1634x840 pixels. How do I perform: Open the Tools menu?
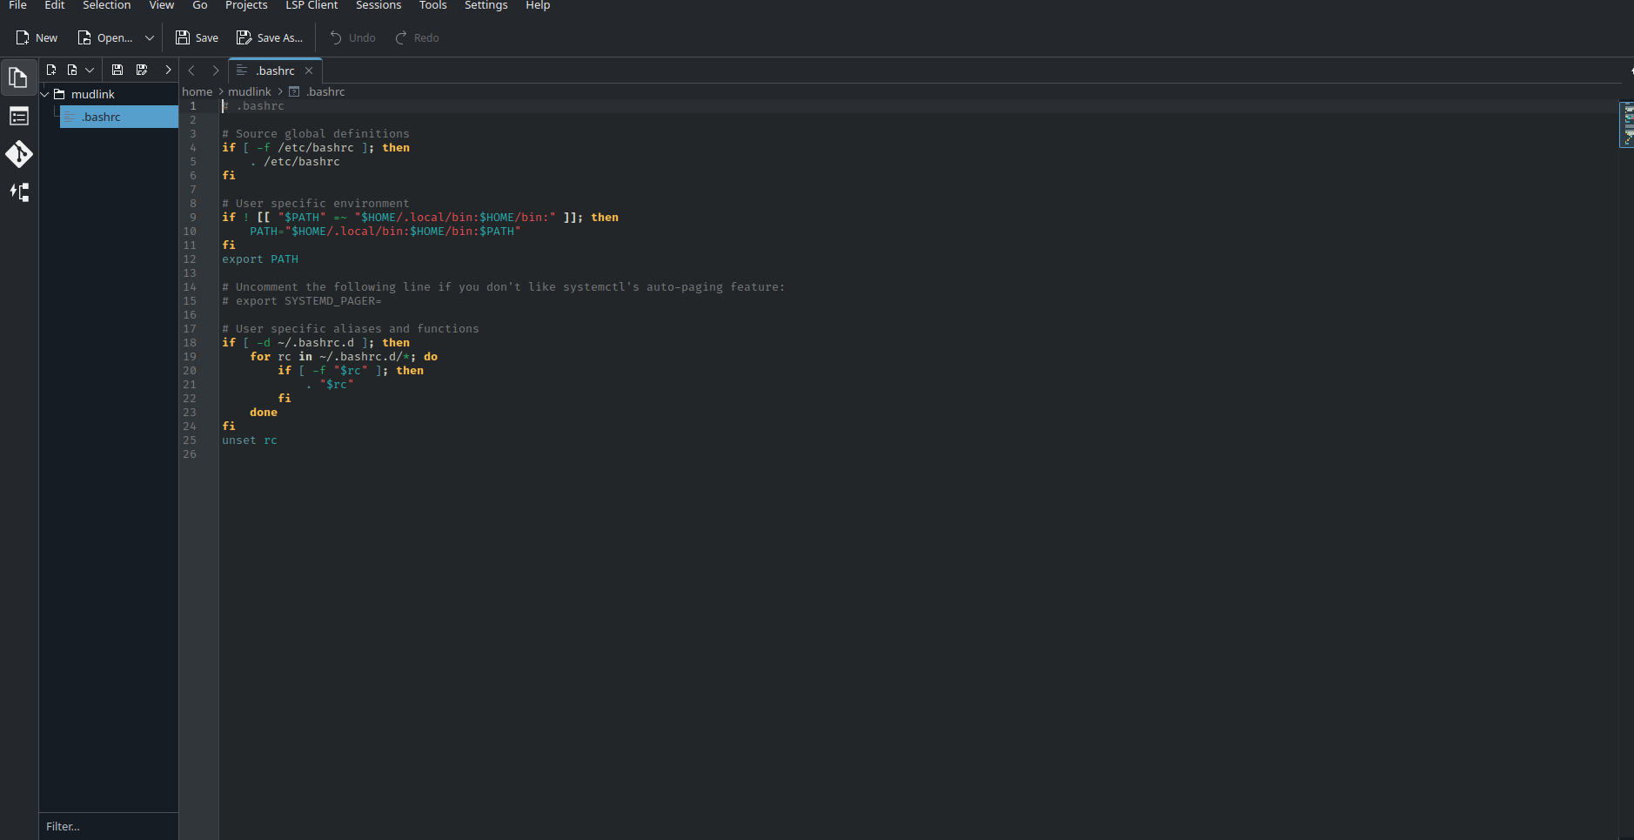point(433,5)
